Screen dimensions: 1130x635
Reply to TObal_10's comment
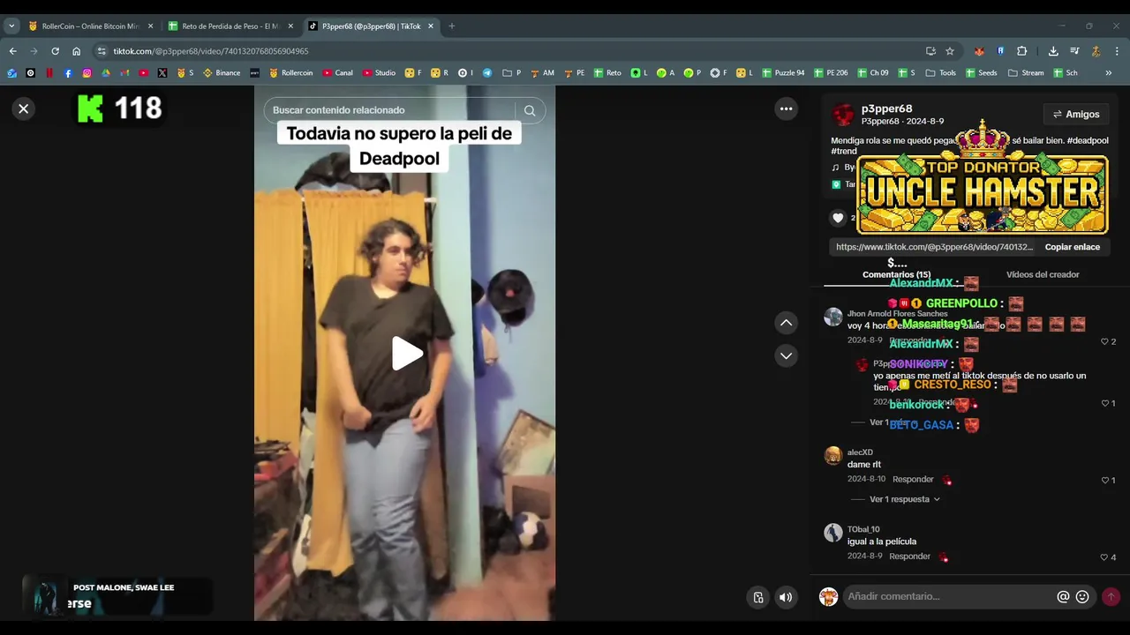tap(909, 557)
